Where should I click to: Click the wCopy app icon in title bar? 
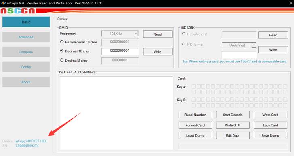(3, 3)
